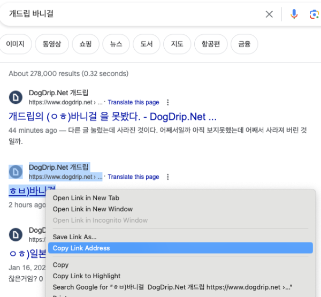Click the second result's highlighted DogDrip favicon
321x297 pixels.
tap(16, 172)
